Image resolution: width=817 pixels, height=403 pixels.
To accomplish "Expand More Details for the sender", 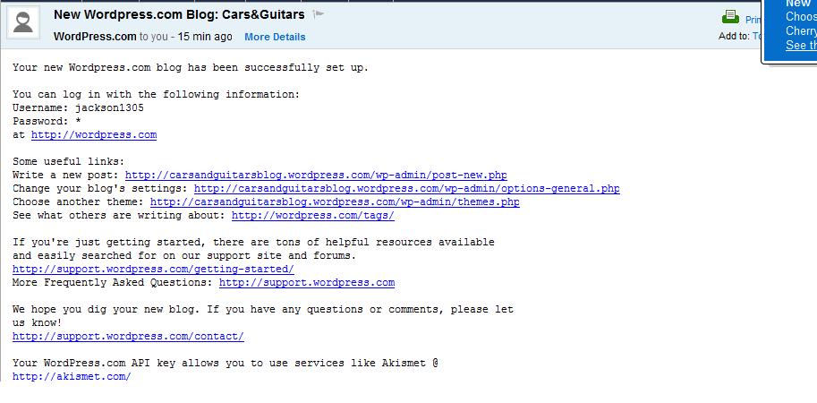I will [275, 37].
